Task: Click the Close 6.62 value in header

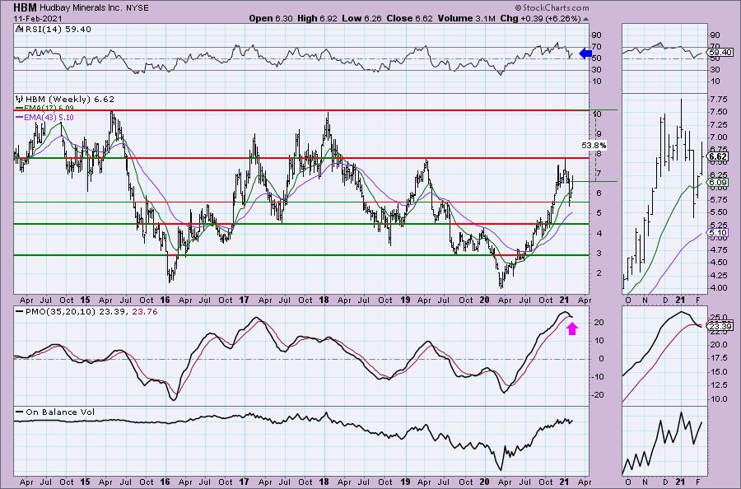Action: coord(410,18)
